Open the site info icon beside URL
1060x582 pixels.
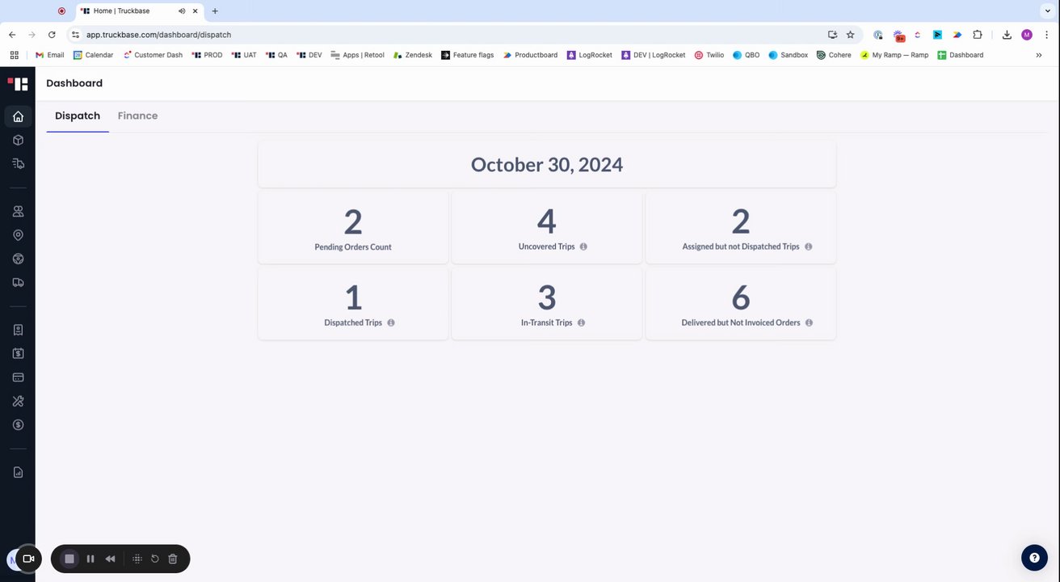tap(75, 35)
